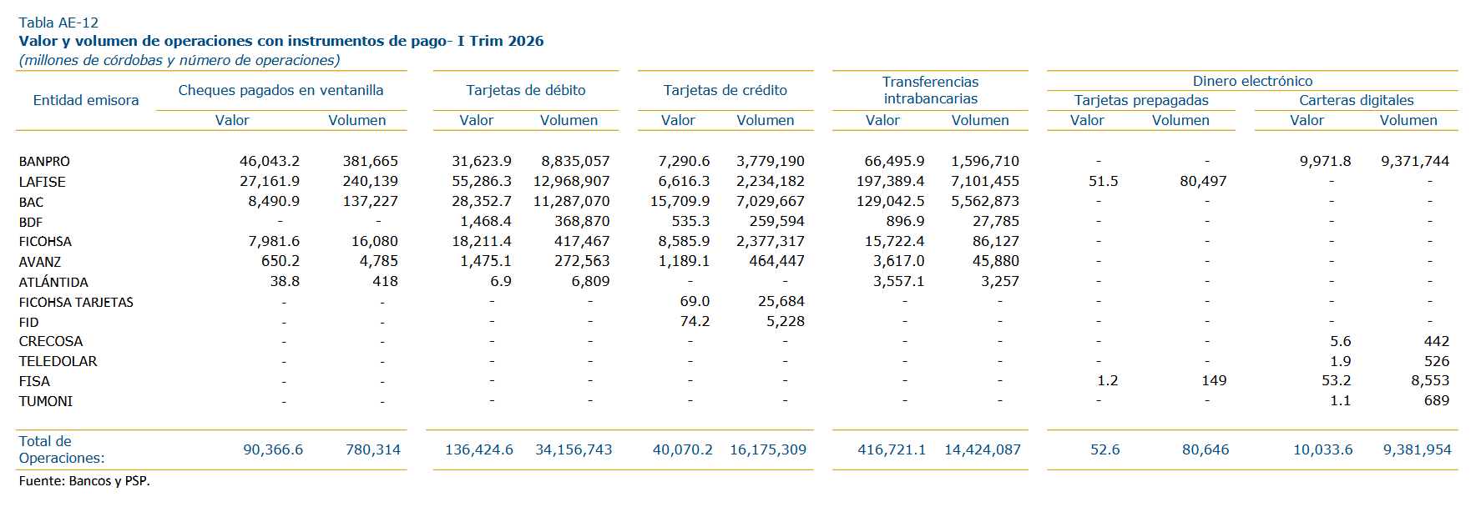Screen dimensions: 1476x517
Task: Click LAFISE transfers value 197,389.4
Action: (890, 181)
